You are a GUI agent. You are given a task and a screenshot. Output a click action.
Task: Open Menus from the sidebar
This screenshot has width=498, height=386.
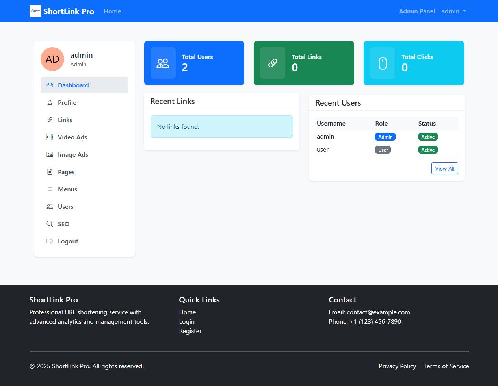84,189
